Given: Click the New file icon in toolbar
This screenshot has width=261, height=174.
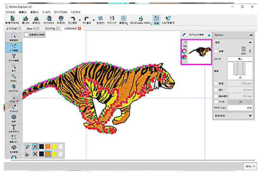Looking at the screenshot, I should [x=12, y=18].
